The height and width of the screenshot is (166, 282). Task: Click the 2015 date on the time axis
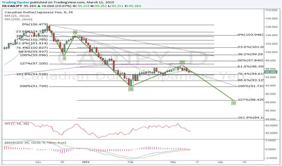86,162
